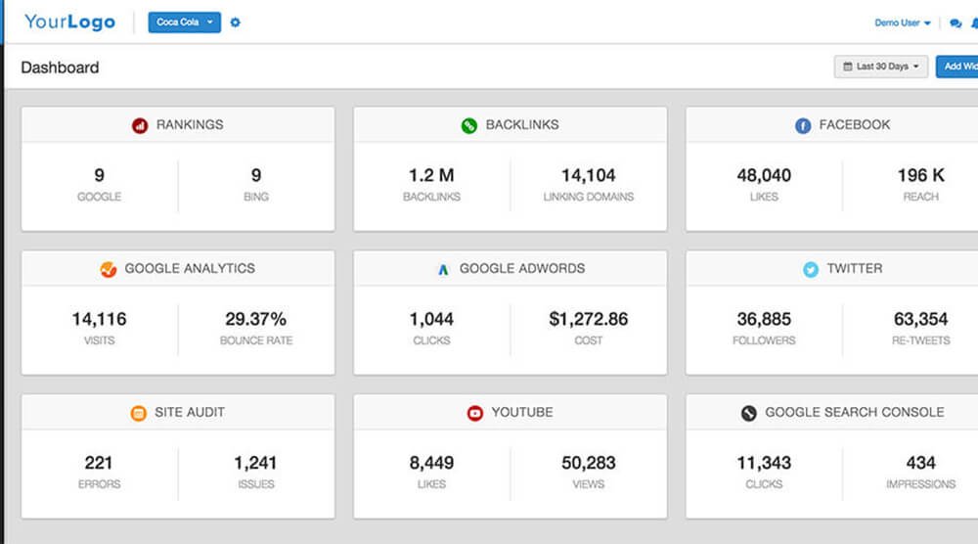Open the chat messages icon

955,23
